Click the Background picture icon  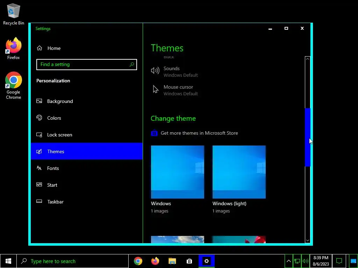39,101
